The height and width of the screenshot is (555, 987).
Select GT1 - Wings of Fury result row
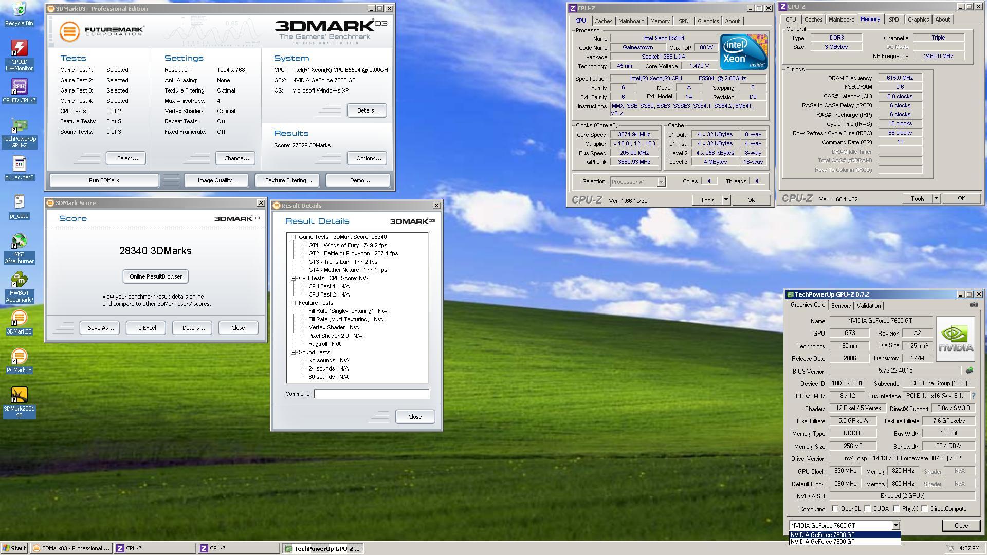click(x=348, y=245)
